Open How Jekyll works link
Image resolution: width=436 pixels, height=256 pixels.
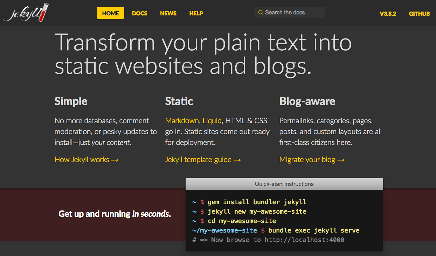[86, 160]
